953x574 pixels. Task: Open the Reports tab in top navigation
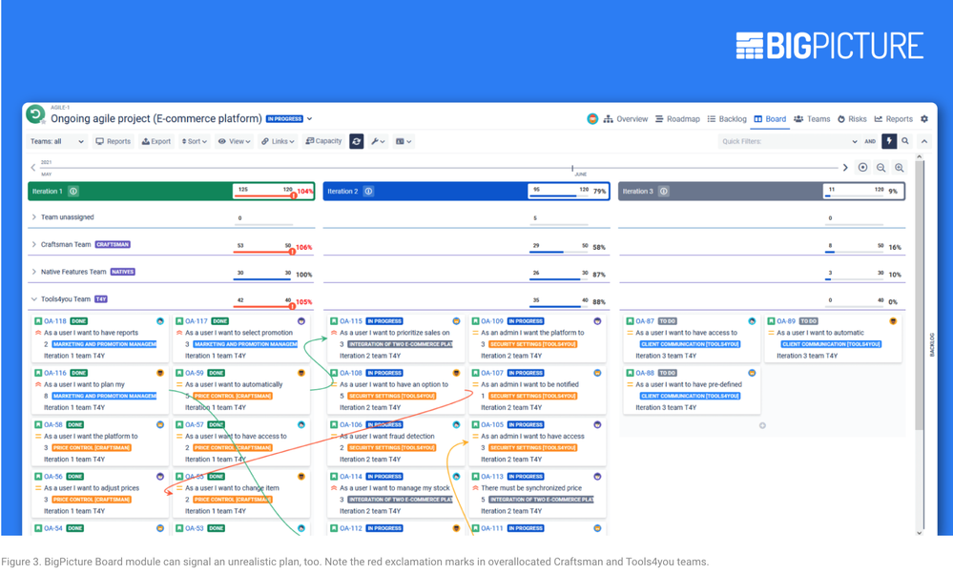pos(894,119)
